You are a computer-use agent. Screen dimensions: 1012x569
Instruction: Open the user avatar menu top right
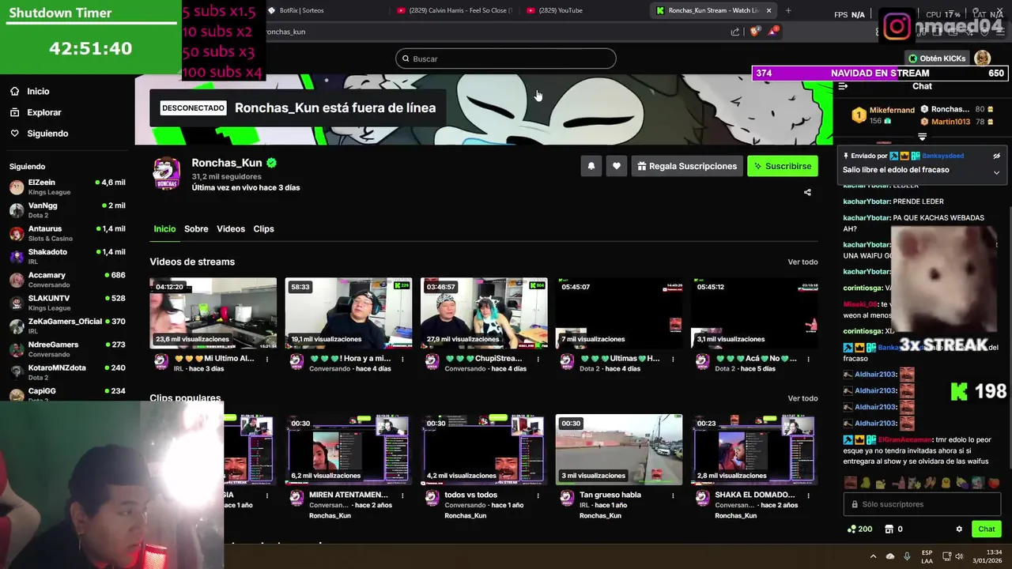coord(982,58)
